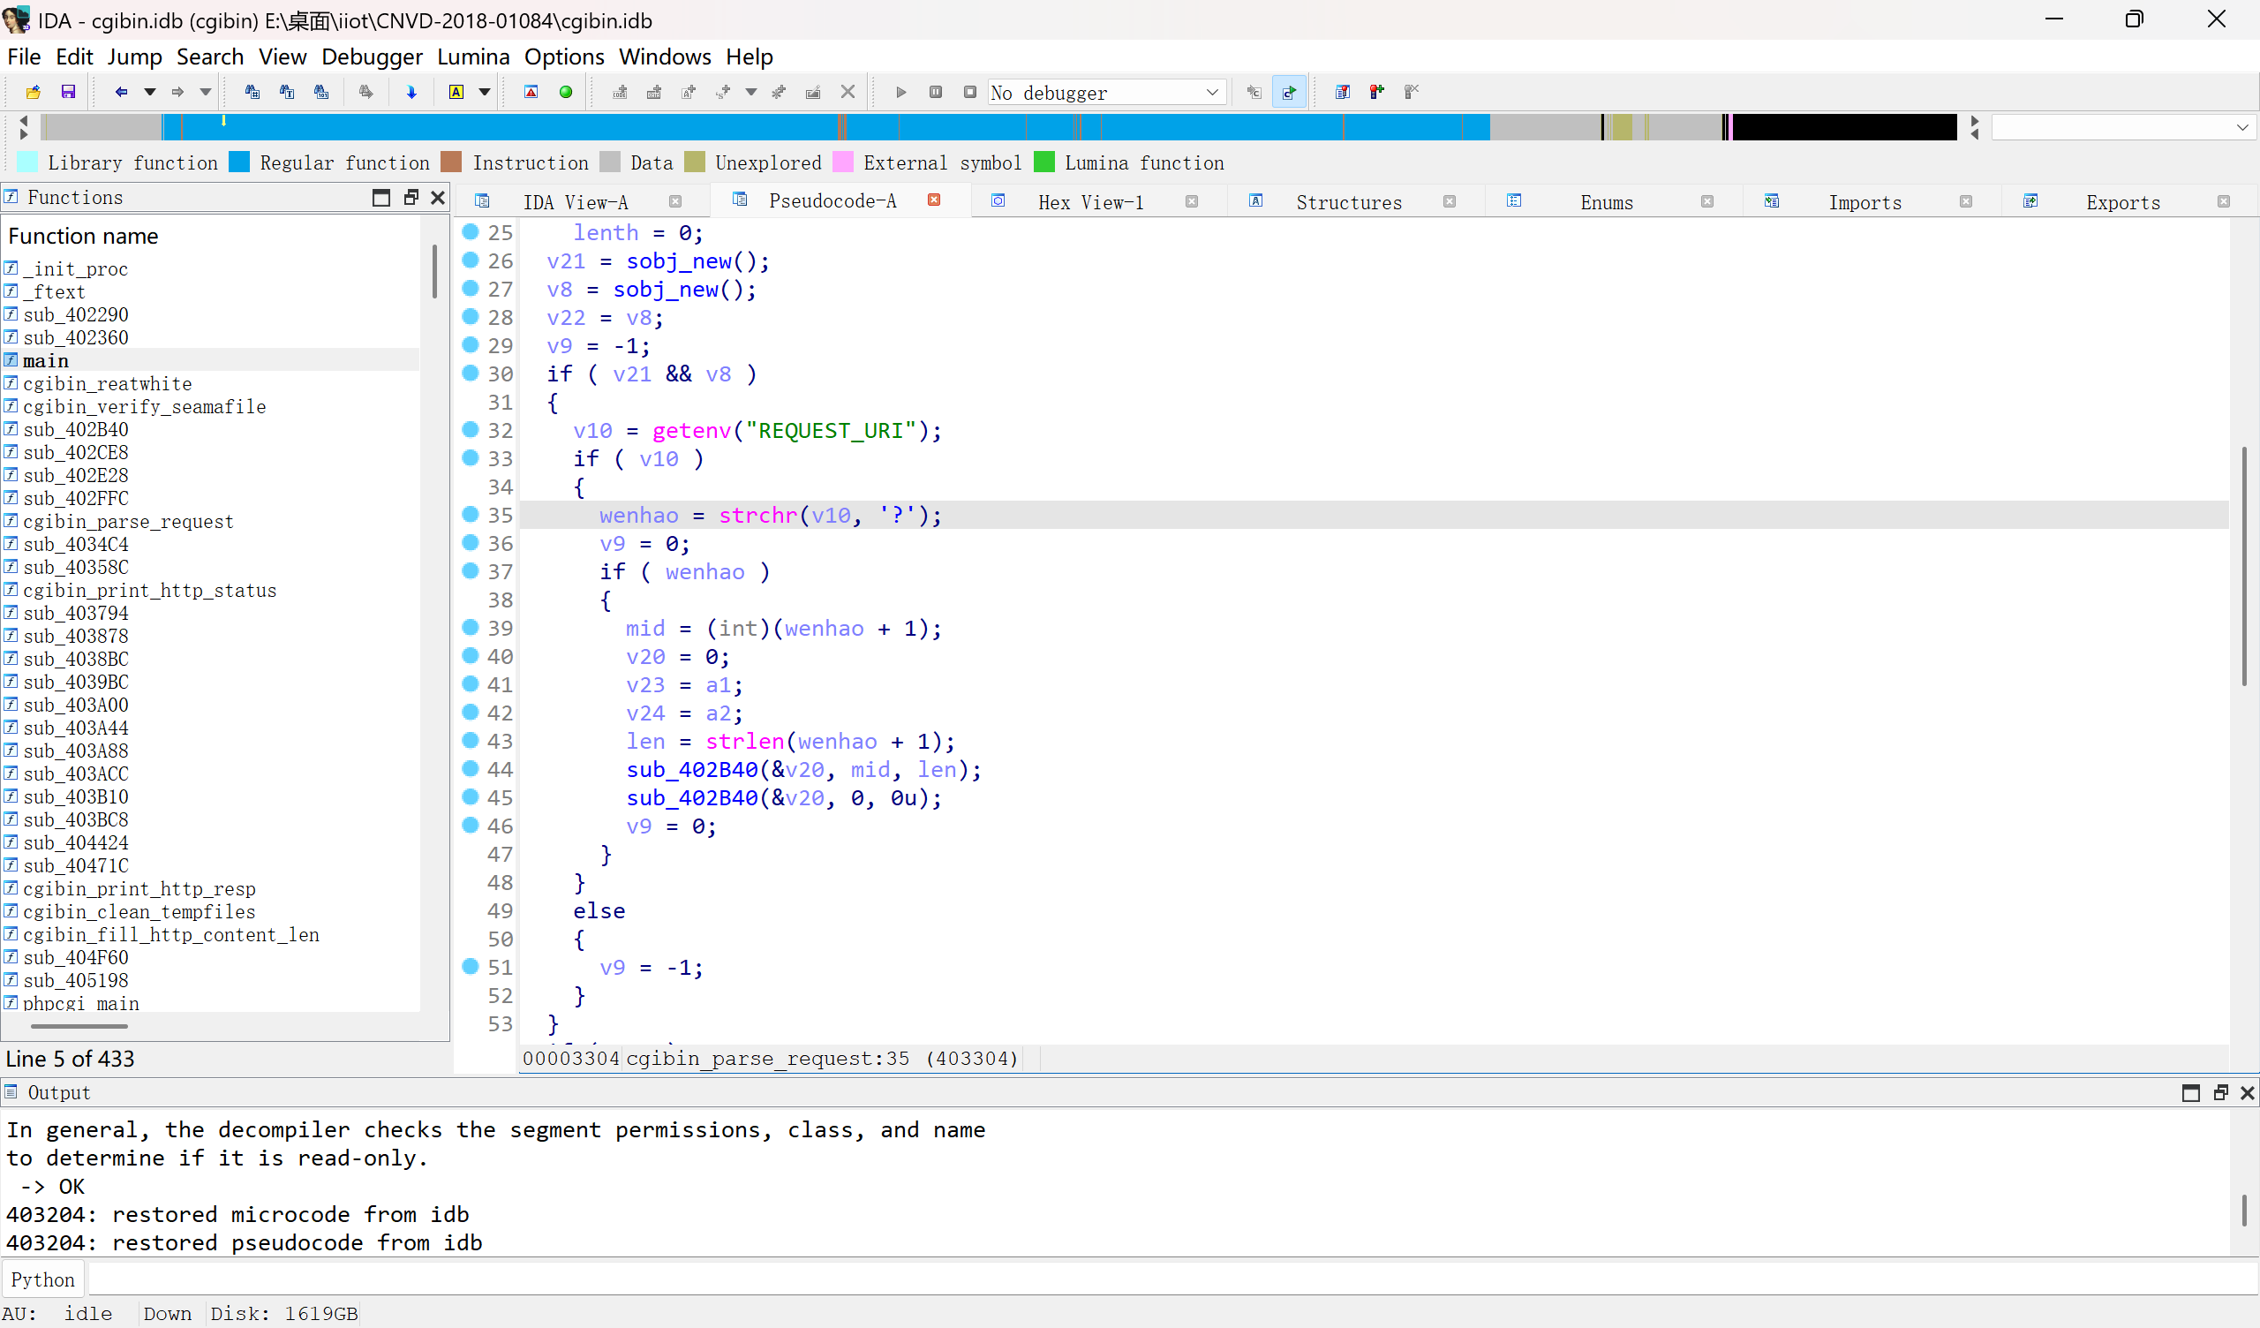Close the Functions panel
The width and height of the screenshot is (2260, 1328).
pos(438,198)
